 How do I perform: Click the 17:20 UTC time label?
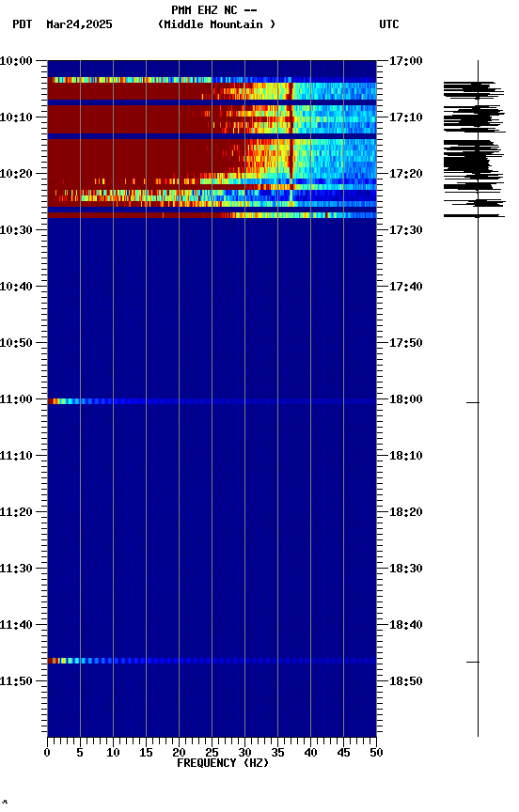[x=406, y=174]
